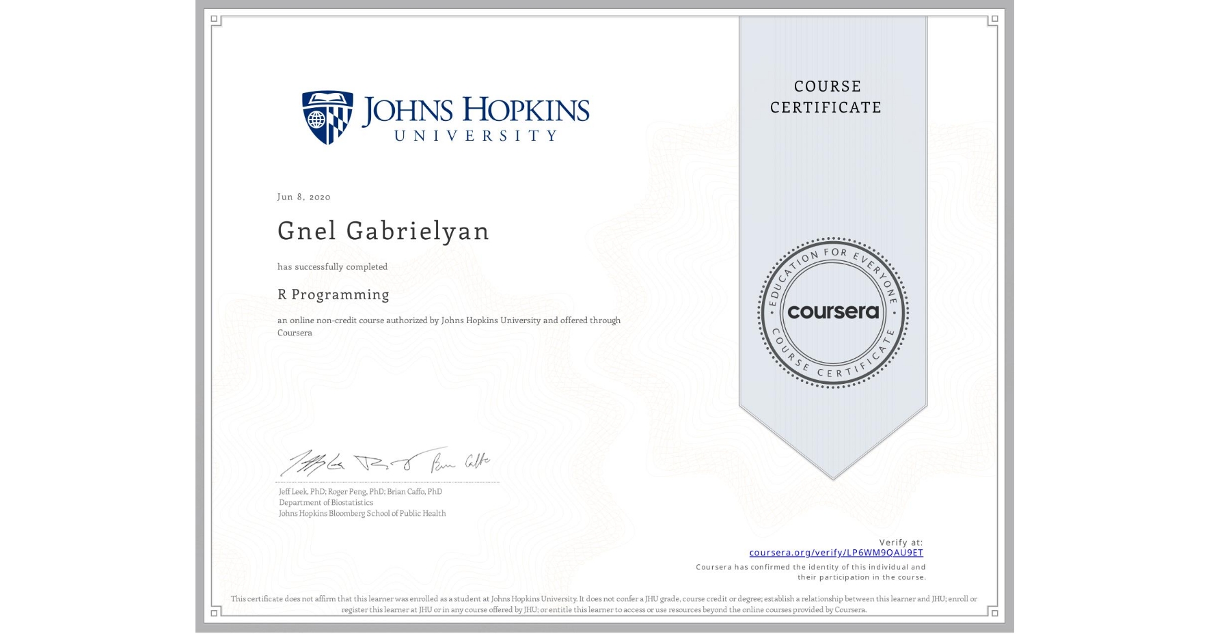
Task: Click the 'has successfully completed' text
Action: [x=332, y=267]
